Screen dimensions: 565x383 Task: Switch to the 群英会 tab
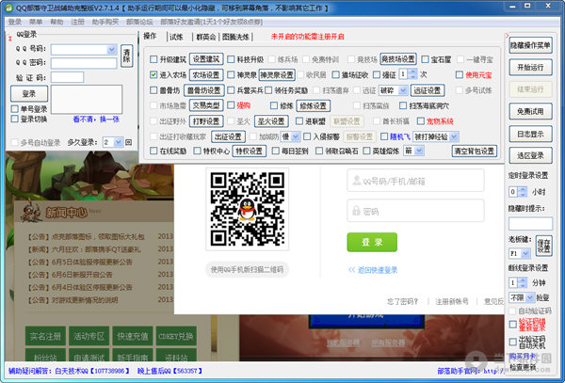tap(205, 37)
